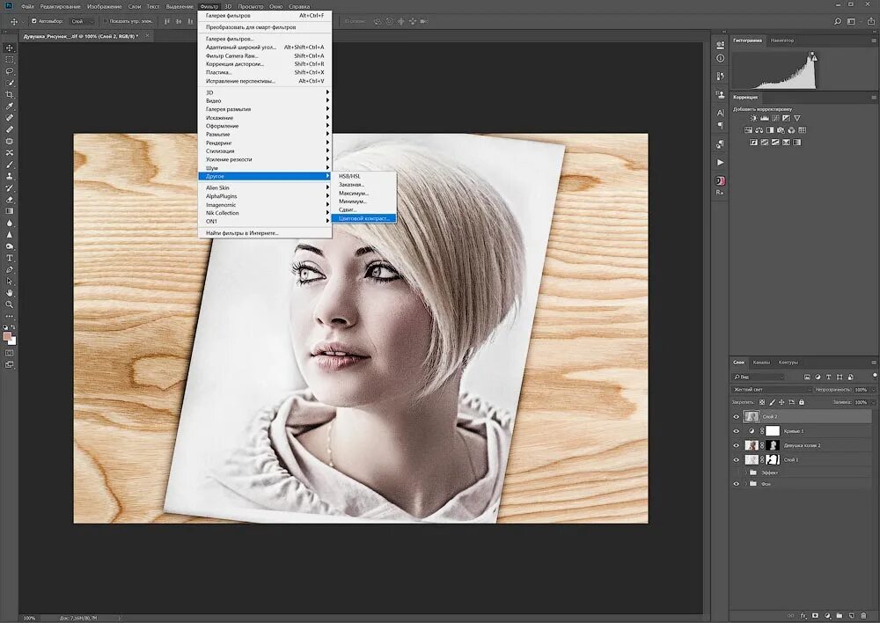This screenshot has height=623, width=880.
Task: Select the Crop tool
Action: [x=10, y=94]
